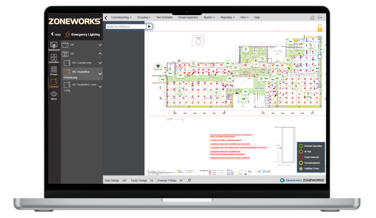Open the Test Schedule menu item
The image size is (376, 218).
(x=164, y=17)
